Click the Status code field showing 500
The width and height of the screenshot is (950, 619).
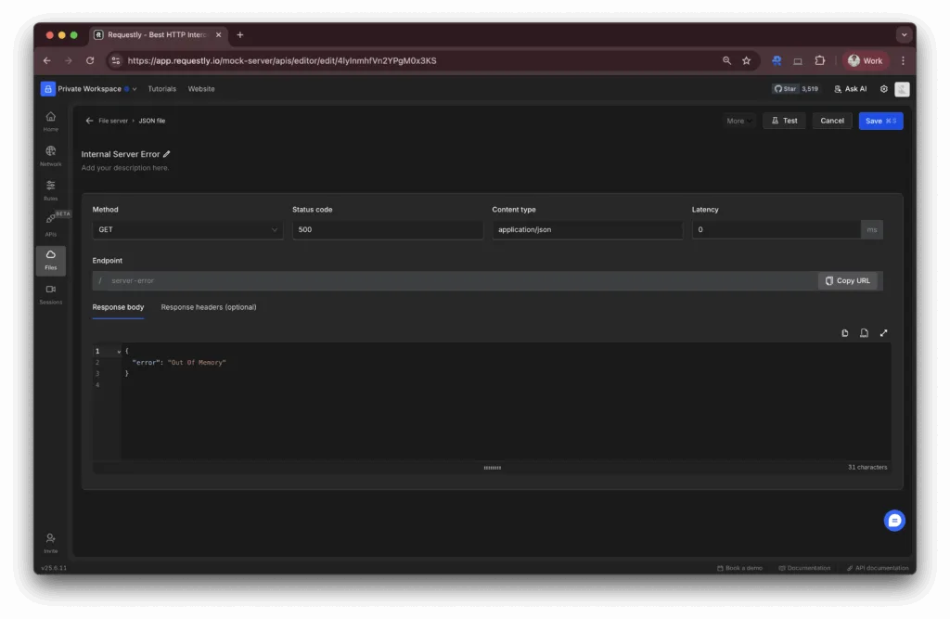[x=387, y=230]
